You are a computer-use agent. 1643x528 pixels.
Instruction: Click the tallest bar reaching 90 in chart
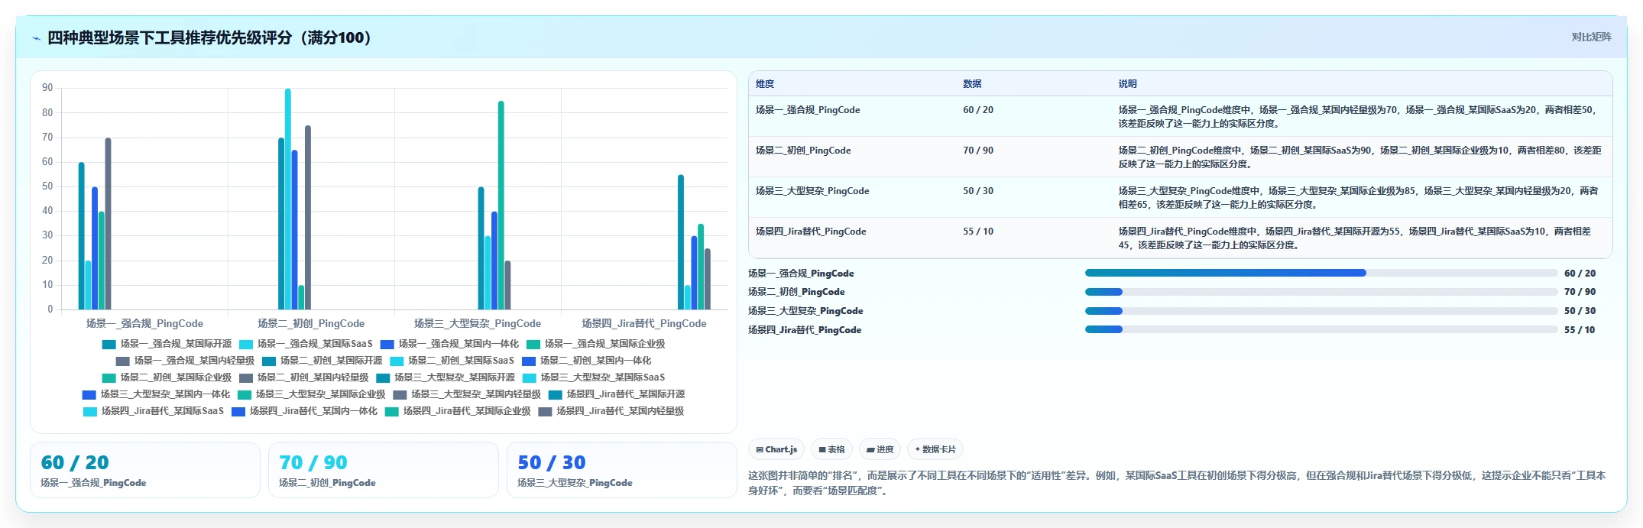pos(288,199)
